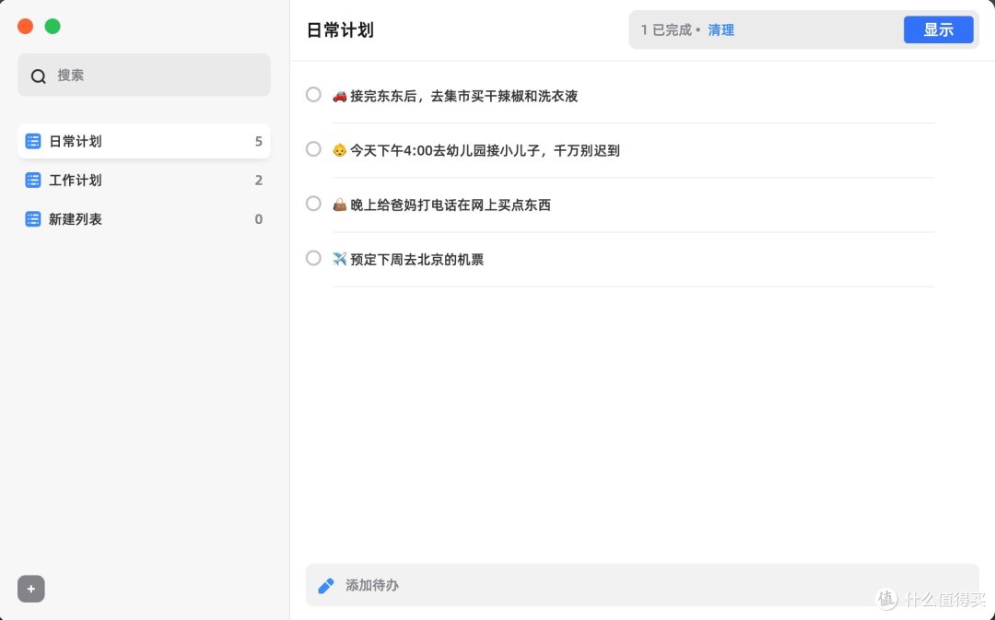Viewport: 995px width, 620px height.
Task: Open the 新建列表 list
Action: click(144, 219)
